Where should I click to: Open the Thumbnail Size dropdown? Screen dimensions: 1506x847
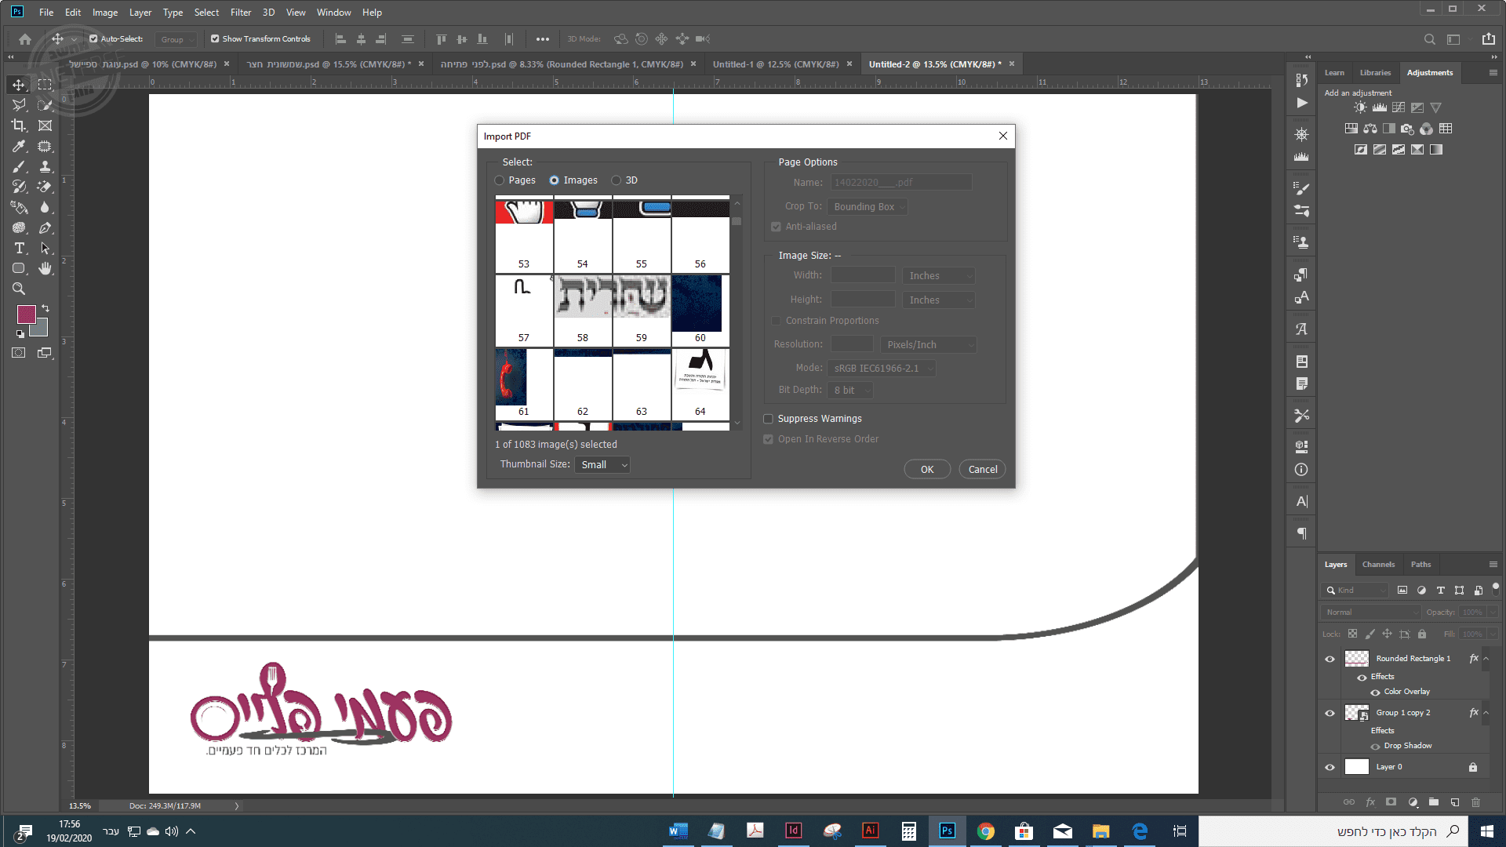603,465
